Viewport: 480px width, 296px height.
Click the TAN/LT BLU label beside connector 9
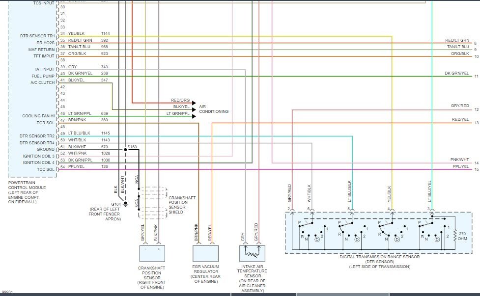(458, 47)
